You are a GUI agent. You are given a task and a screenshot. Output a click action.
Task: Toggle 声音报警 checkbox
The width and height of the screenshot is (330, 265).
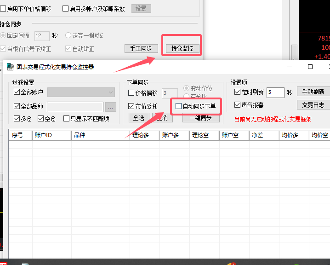237,105
